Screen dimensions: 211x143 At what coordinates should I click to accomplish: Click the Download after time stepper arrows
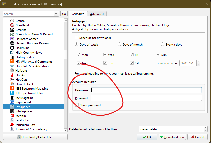coord(198,63)
